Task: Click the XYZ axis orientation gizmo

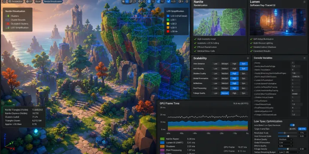Action: (x=9, y=142)
